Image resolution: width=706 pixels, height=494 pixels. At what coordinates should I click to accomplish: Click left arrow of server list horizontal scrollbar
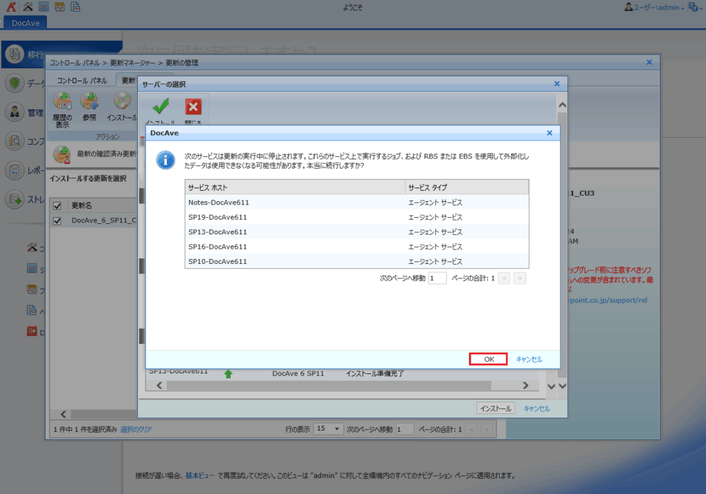pyautogui.click(x=159, y=386)
